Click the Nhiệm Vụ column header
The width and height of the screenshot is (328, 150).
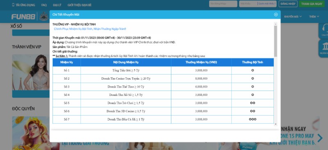coord(66,62)
